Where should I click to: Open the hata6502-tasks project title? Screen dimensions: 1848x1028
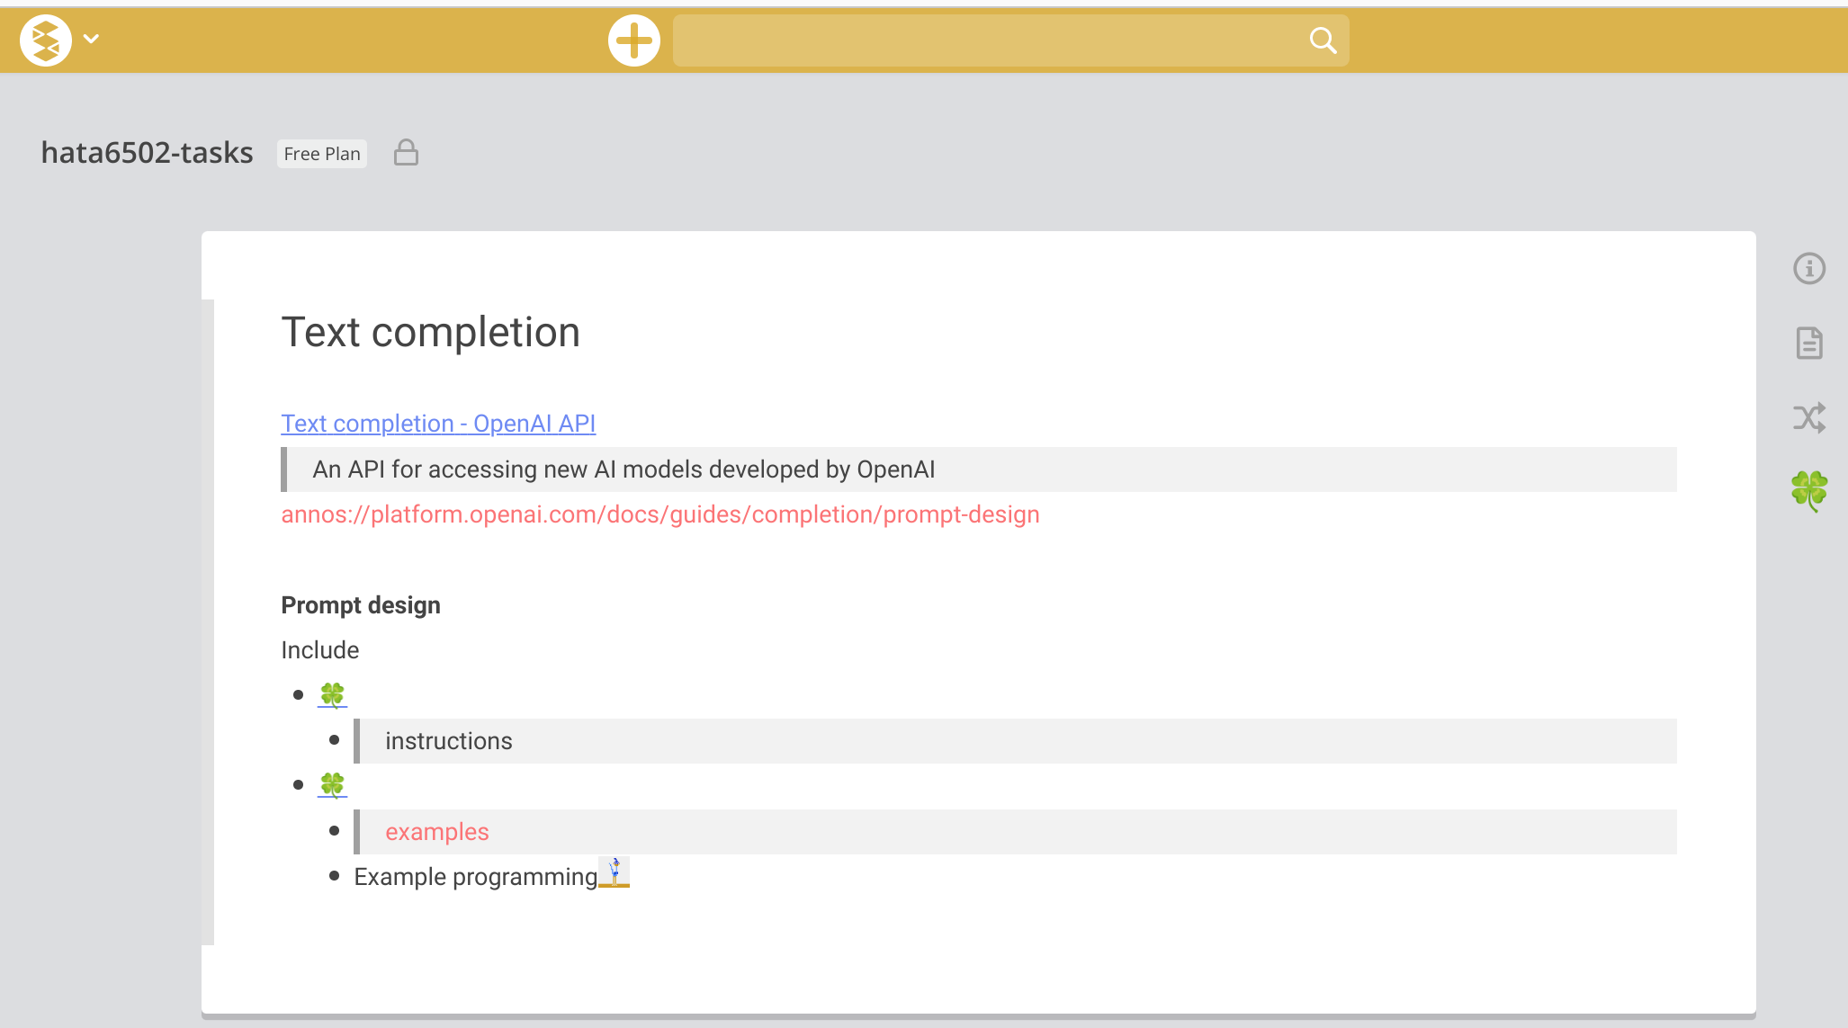click(147, 153)
